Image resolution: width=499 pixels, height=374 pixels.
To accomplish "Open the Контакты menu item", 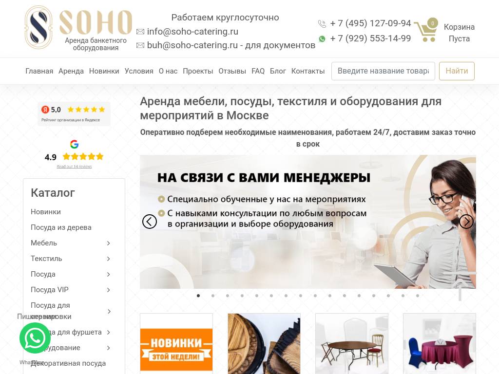I will (x=308, y=71).
